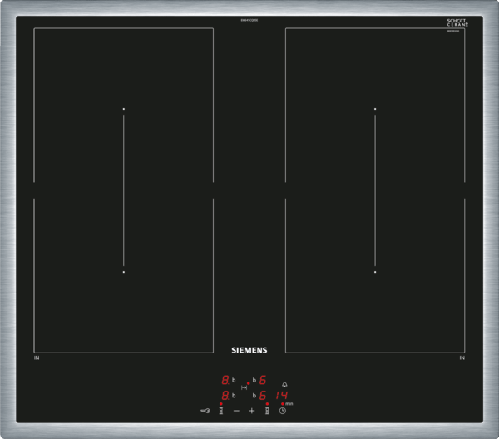The image size is (499, 439).
Task: Tap the lower right red 6 display
Action: pyautogui.click(x=263, y=396)
